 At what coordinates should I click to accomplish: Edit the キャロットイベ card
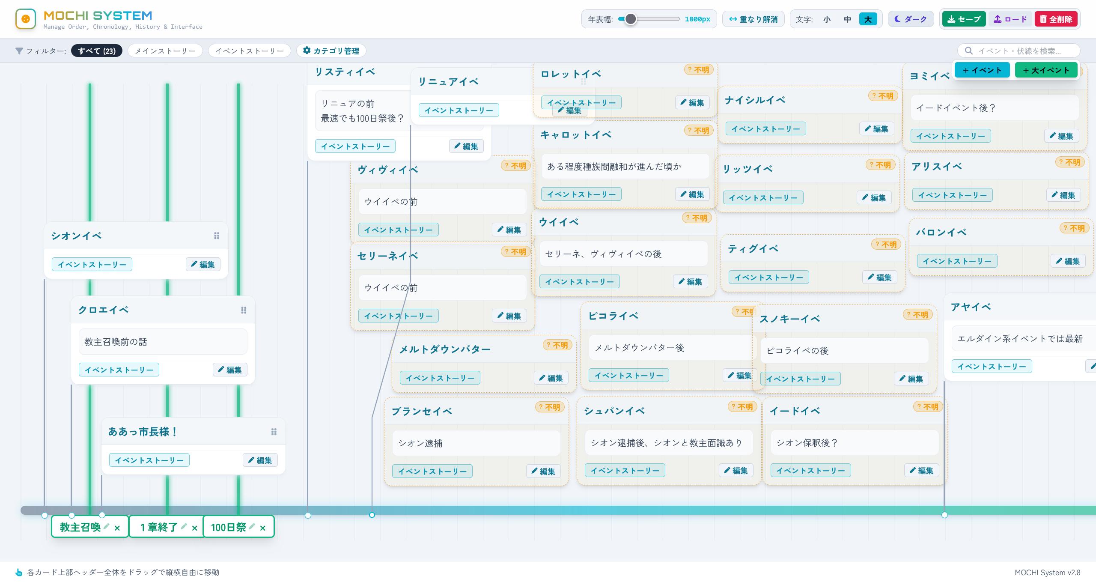tap(692, 194)
